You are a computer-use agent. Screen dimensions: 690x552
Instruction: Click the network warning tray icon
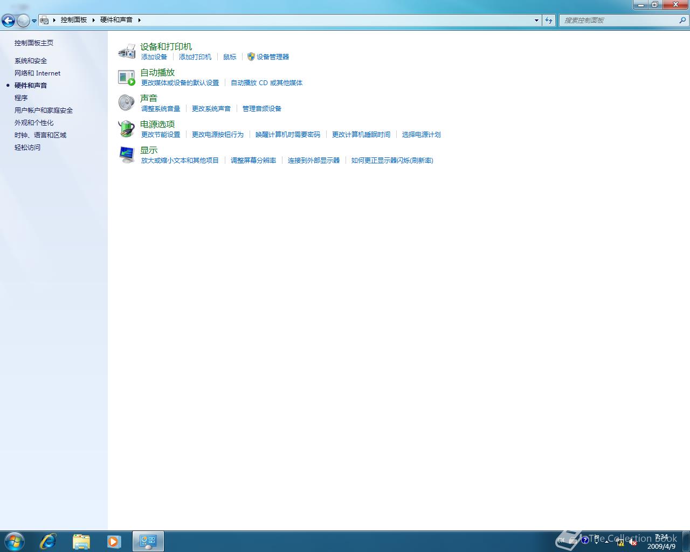[x=620, y=542]
